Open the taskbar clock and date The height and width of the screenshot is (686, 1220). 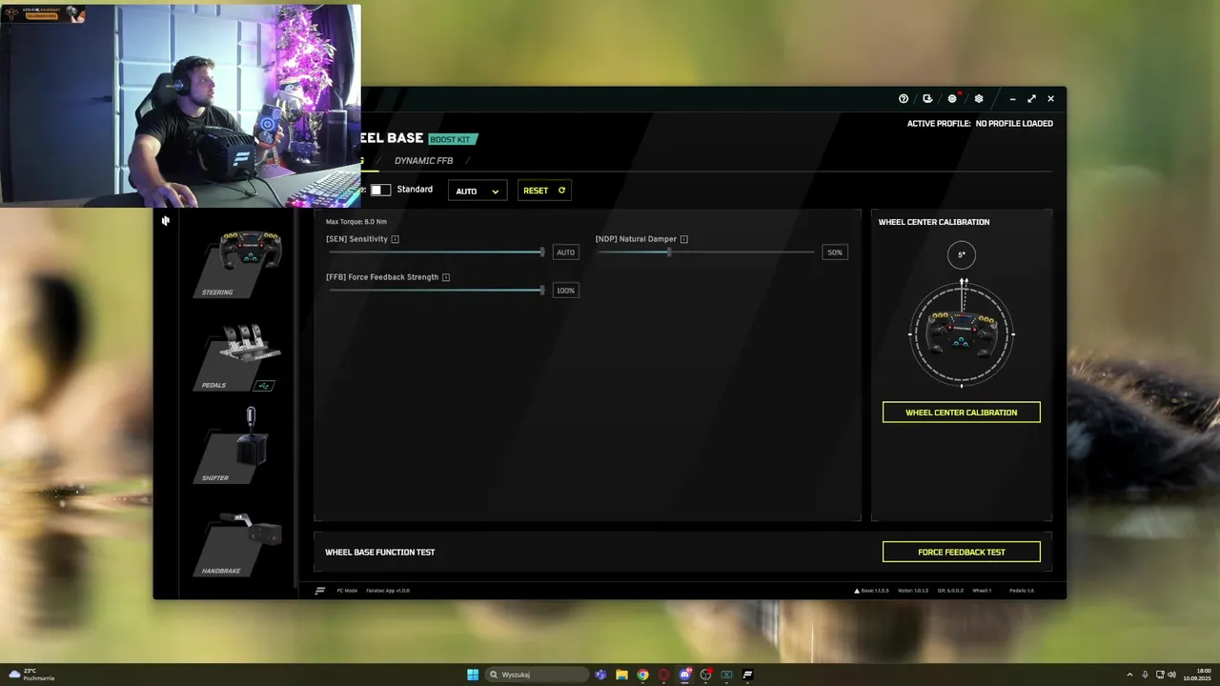(x=1198, y=675)
